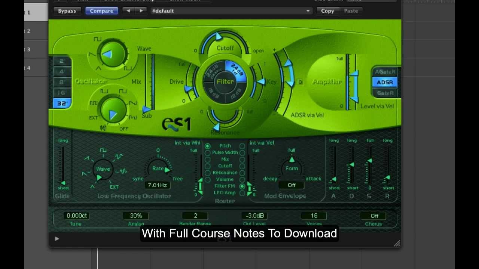Viewport: 479px width, 269px height.
Task: Click the Bypass button
Action: [x=67, y=11]
